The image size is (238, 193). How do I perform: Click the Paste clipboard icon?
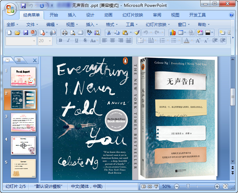(x=125, y=33)
